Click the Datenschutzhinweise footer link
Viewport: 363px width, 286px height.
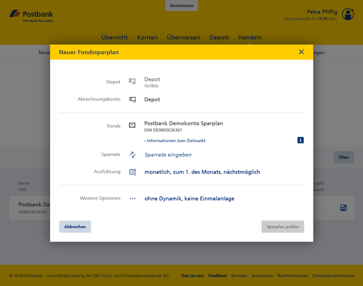pyautogui.click(x=333, y=275)
